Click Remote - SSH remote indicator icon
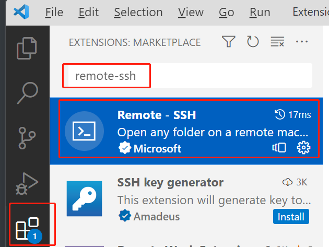 pos(279,148)
